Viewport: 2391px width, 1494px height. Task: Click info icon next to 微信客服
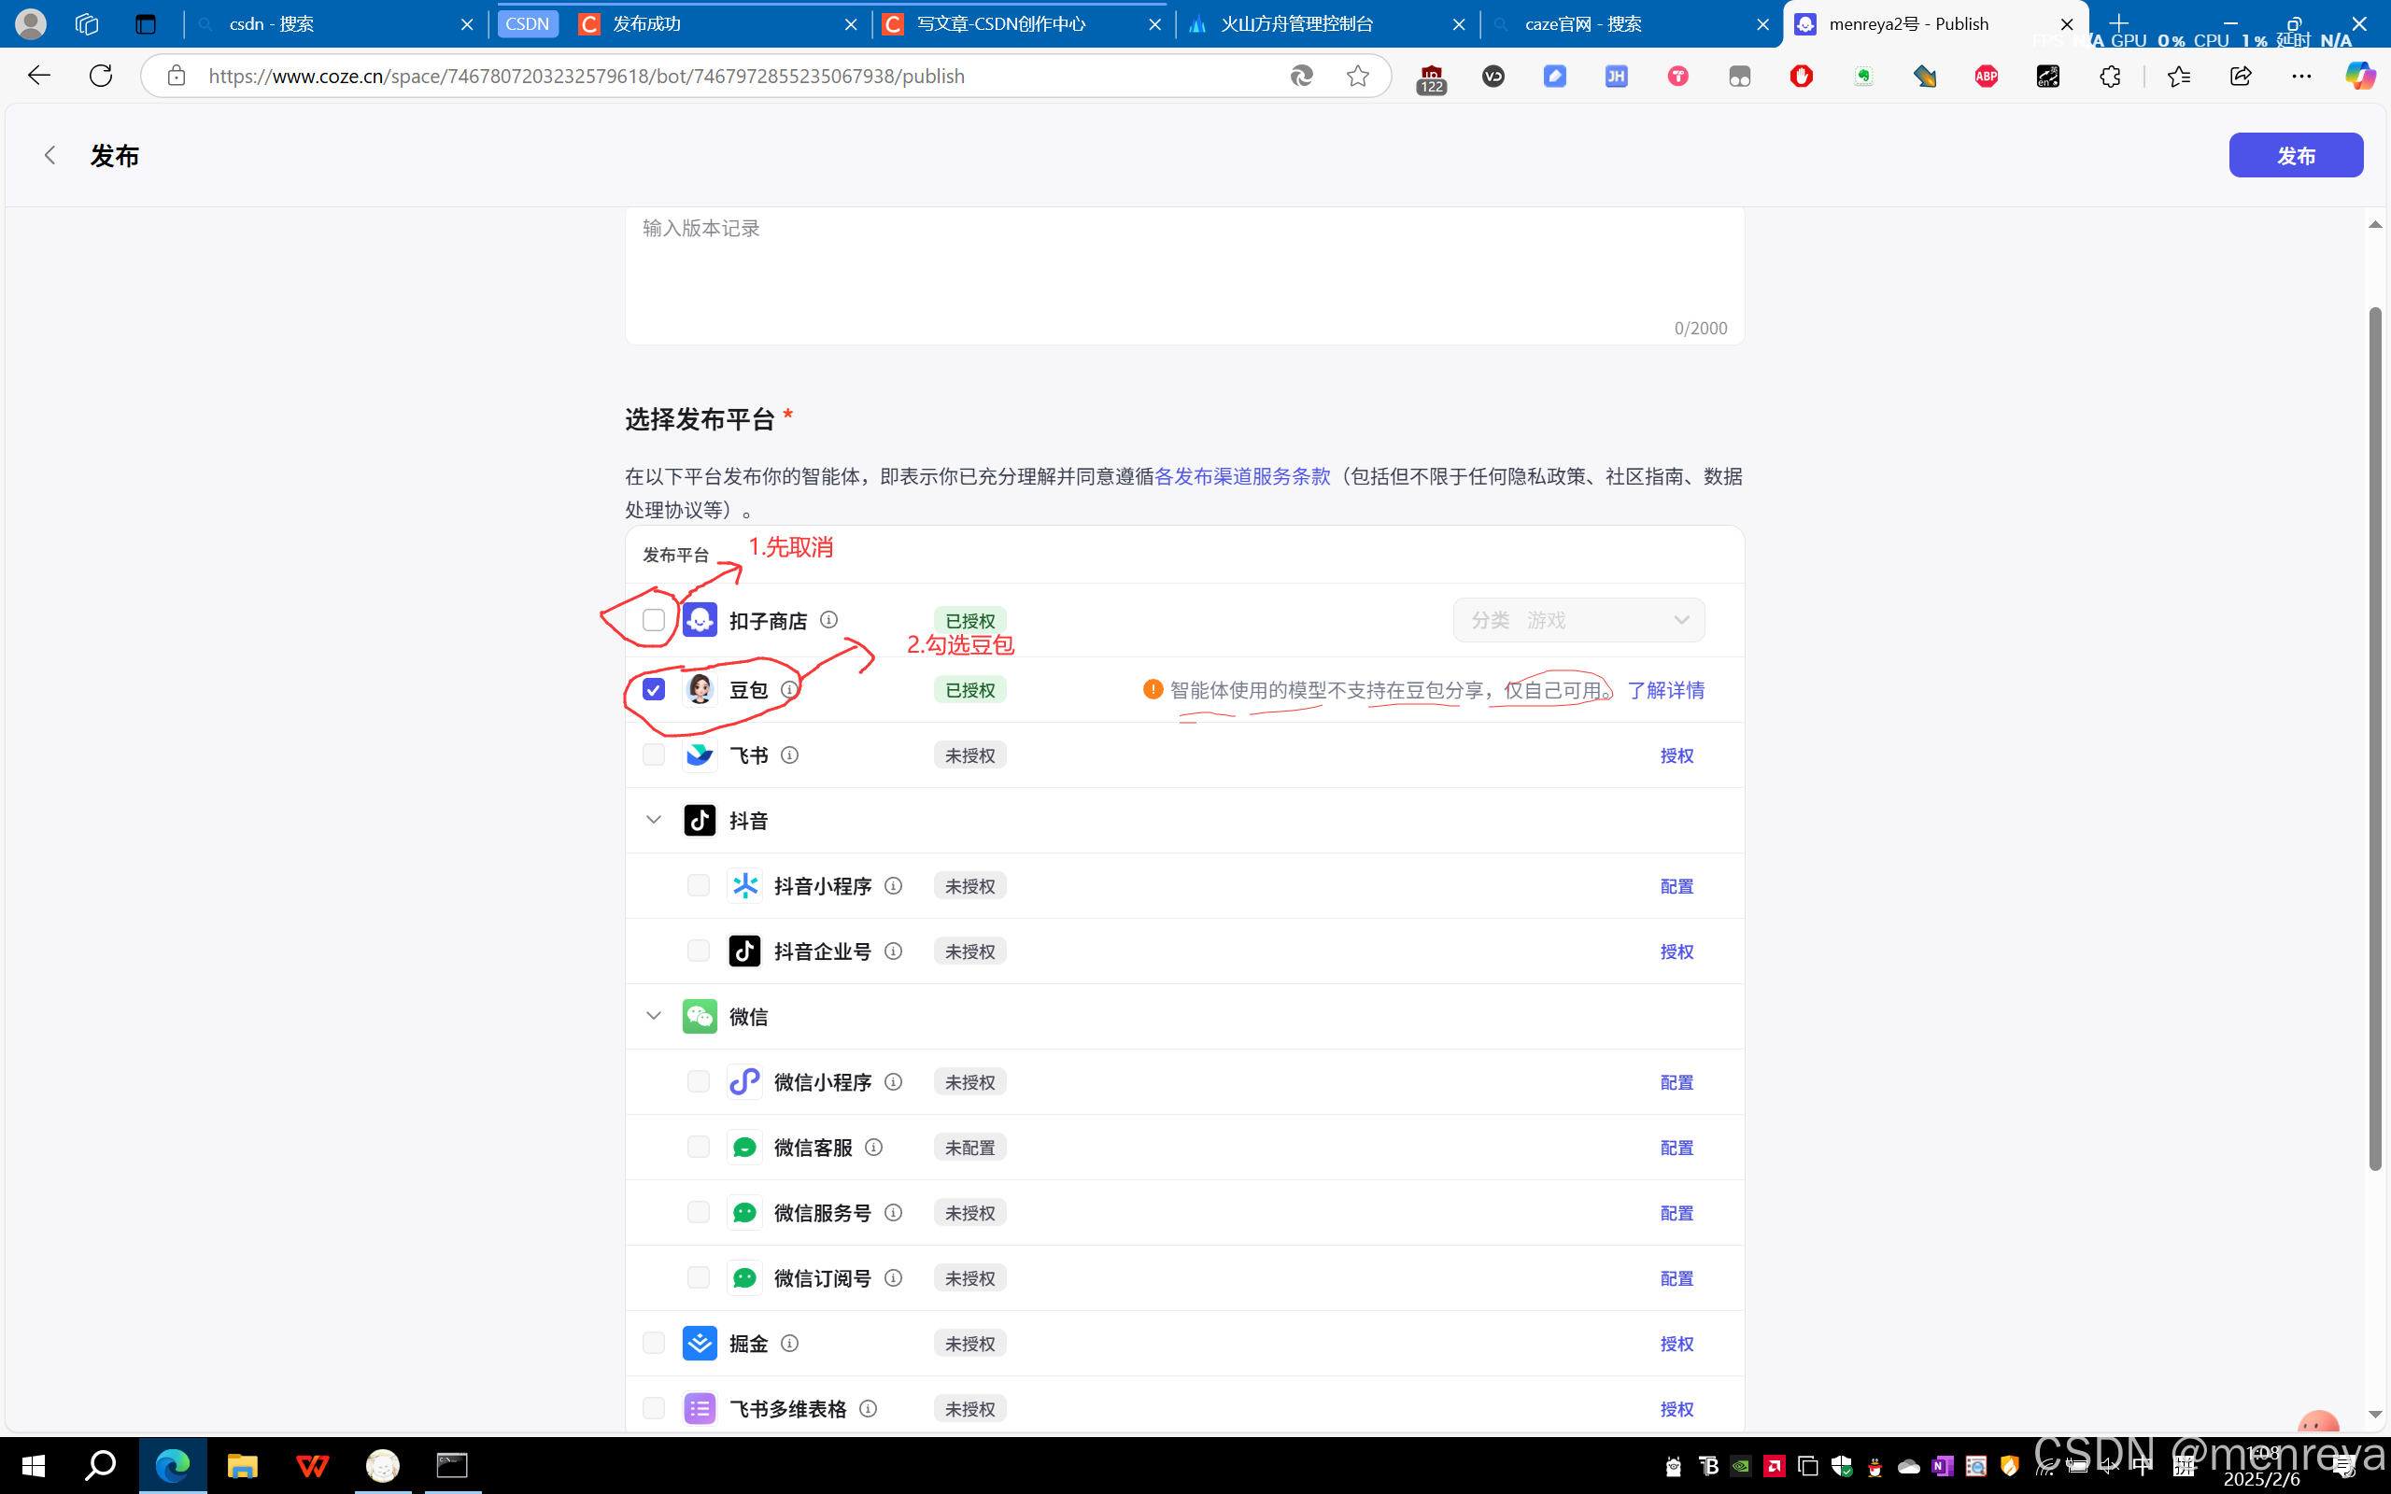click(873, 1148)
